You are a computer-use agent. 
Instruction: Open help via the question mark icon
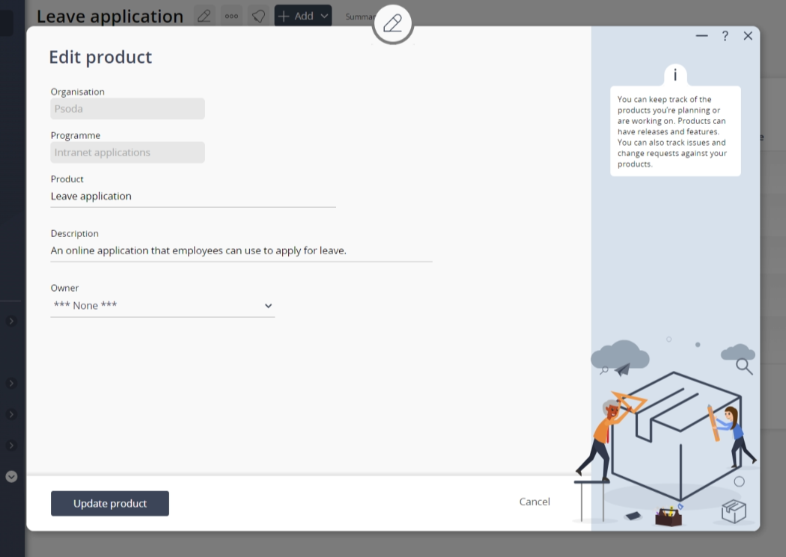pos(725,36)
